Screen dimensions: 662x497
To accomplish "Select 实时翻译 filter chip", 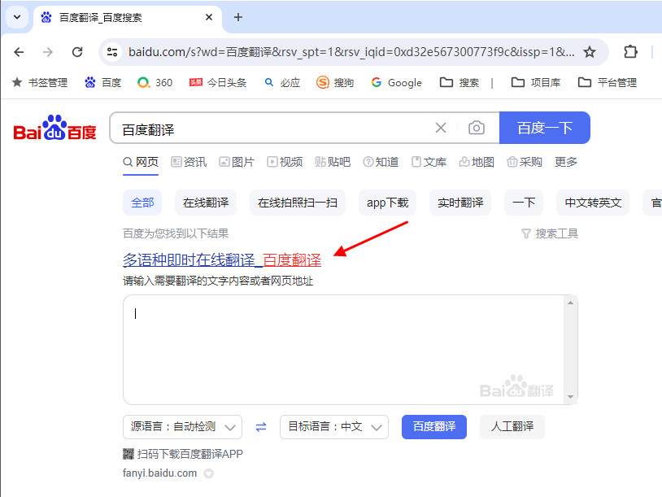I will pos(460,203).
